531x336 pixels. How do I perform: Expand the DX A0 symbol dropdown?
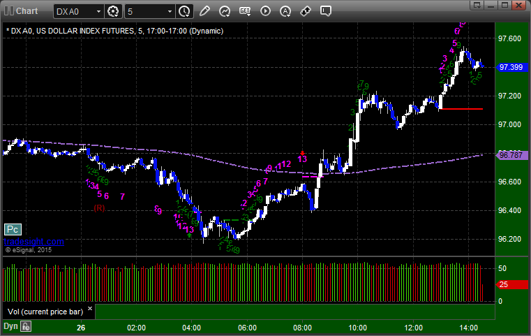[x=98, y=12]
